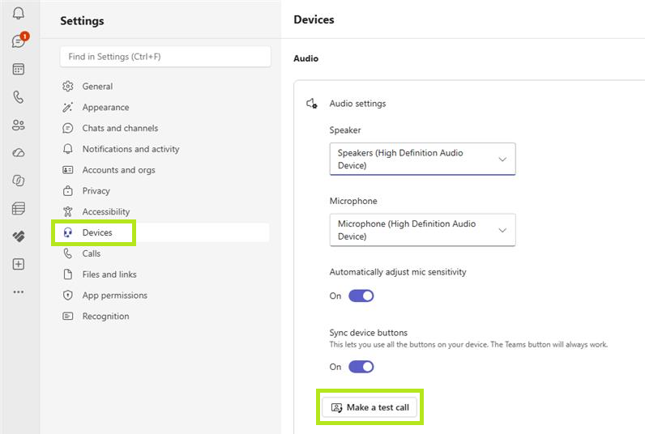Click the Microphone dropdown chevron arrow
The width and height of the screenshot is (645, 434).
click(502, 230)
